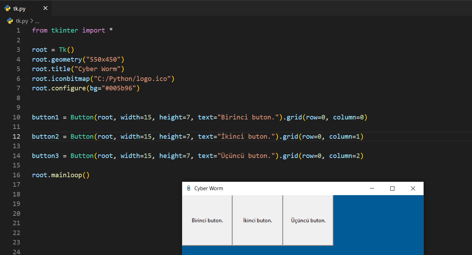This screenshot has height=255, width=472.
Task: Expand the breadcrumb ellipsis symbol list
Action: pyautogui.click(x=37, y=21)
